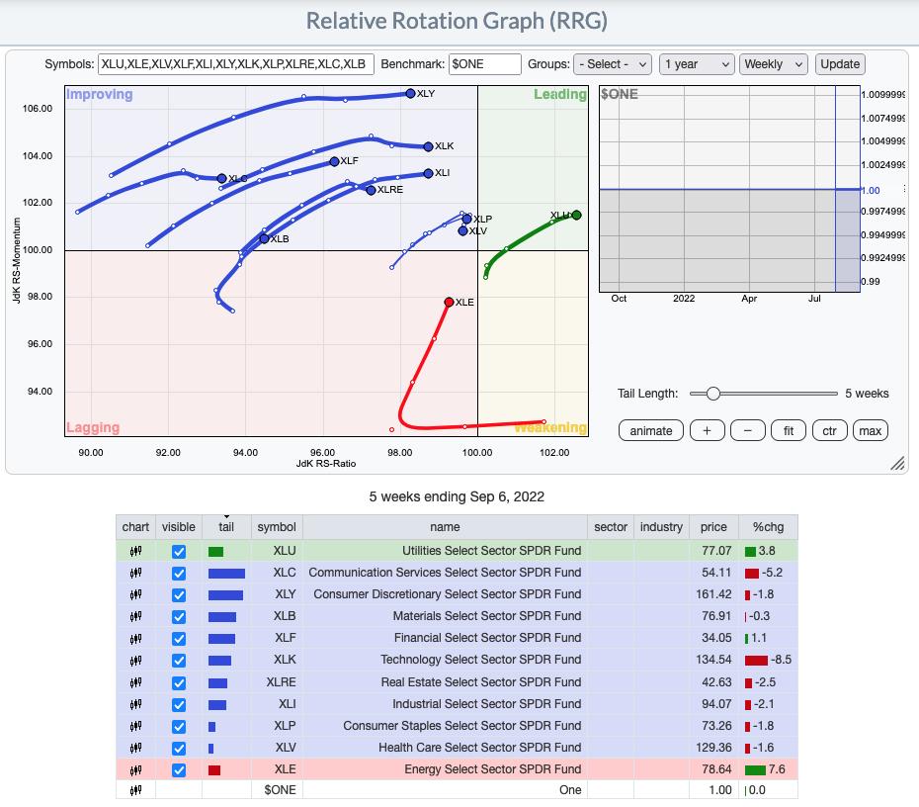Click the resize grip at chart panel corner
Image resolution: width=919 pixels, height=807 pixels.
(x=897, y=463)
